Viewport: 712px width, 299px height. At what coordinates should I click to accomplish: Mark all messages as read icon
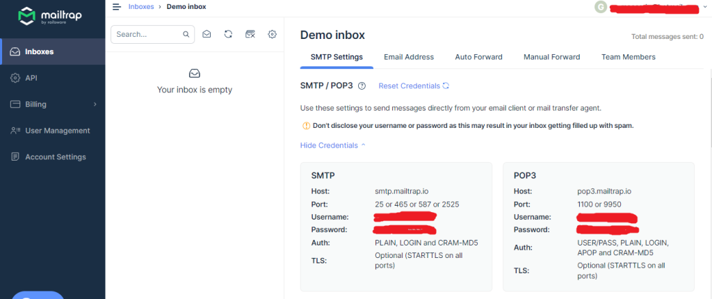tap(207, 34)
